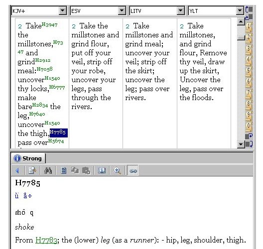Follow the H7783 link in definition

[46, 240]
